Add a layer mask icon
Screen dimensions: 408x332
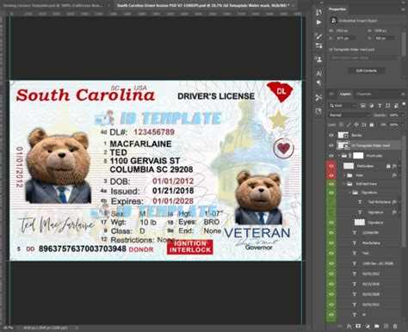pyautogui.click(x=358, y=326)
